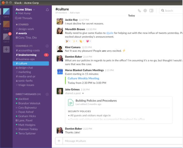Open the events channel
This screenshot has width=183, height=148.
pos(21,33)
